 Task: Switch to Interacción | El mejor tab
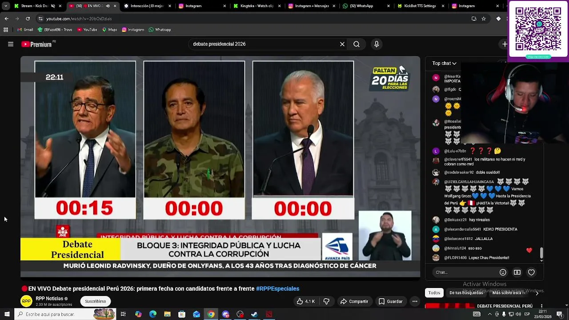(x=147, y=6)
